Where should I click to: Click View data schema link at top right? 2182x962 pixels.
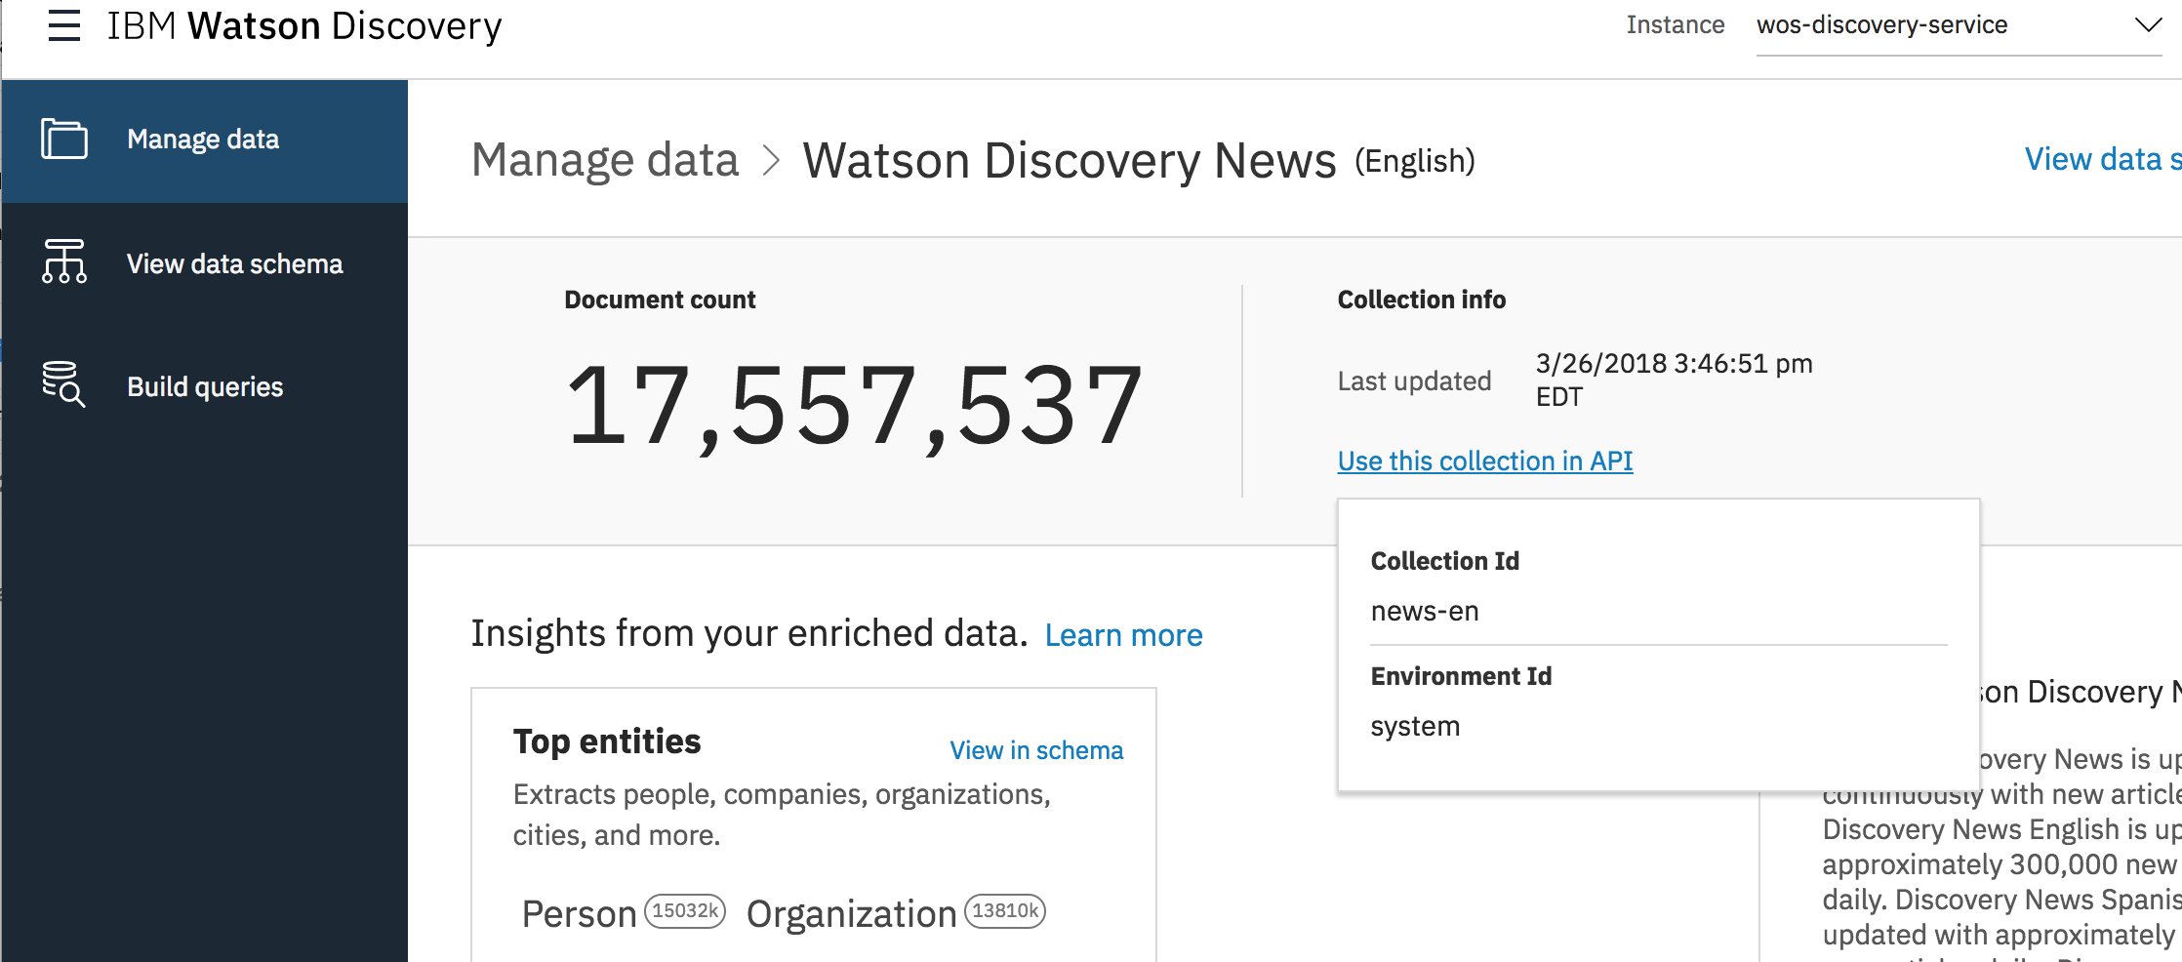(x=2103, y=159)
